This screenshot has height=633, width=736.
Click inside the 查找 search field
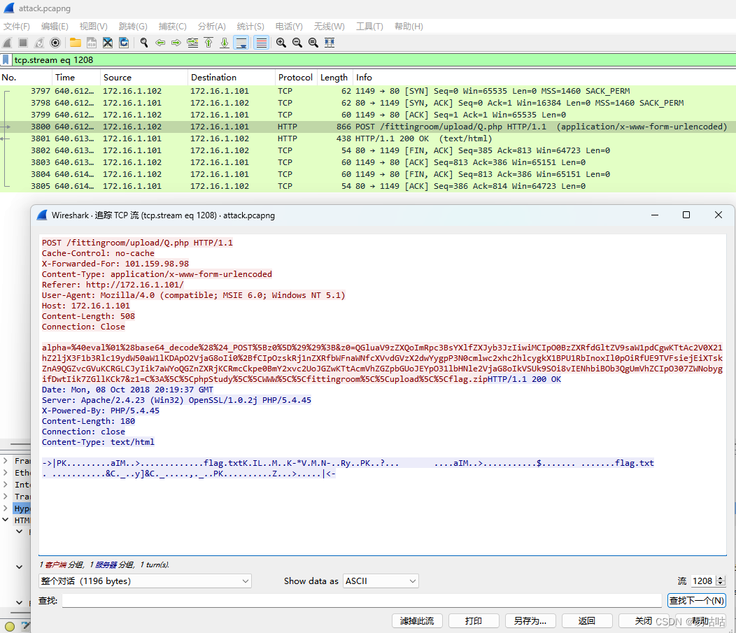(x=350, y=599)
